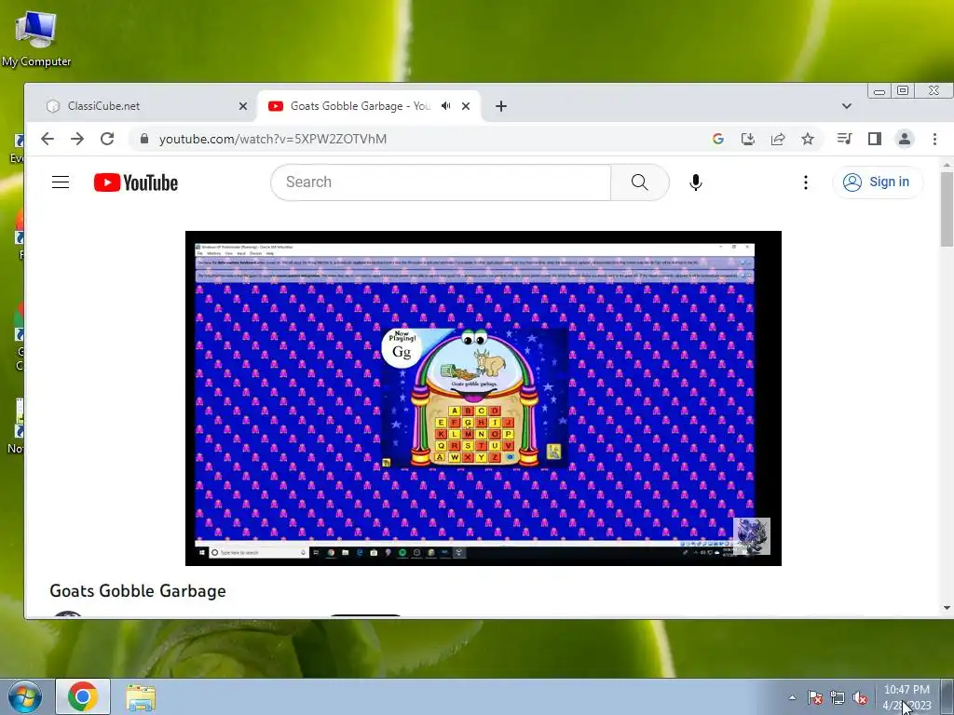Click the YouTube search magnifier button

(639, 182)
